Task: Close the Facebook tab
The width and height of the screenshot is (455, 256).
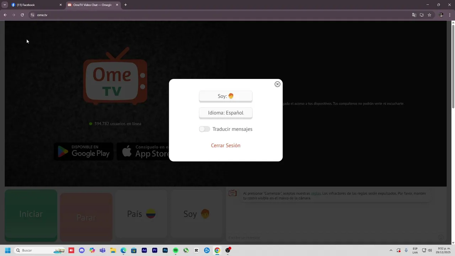Action: tap(60, 5)
